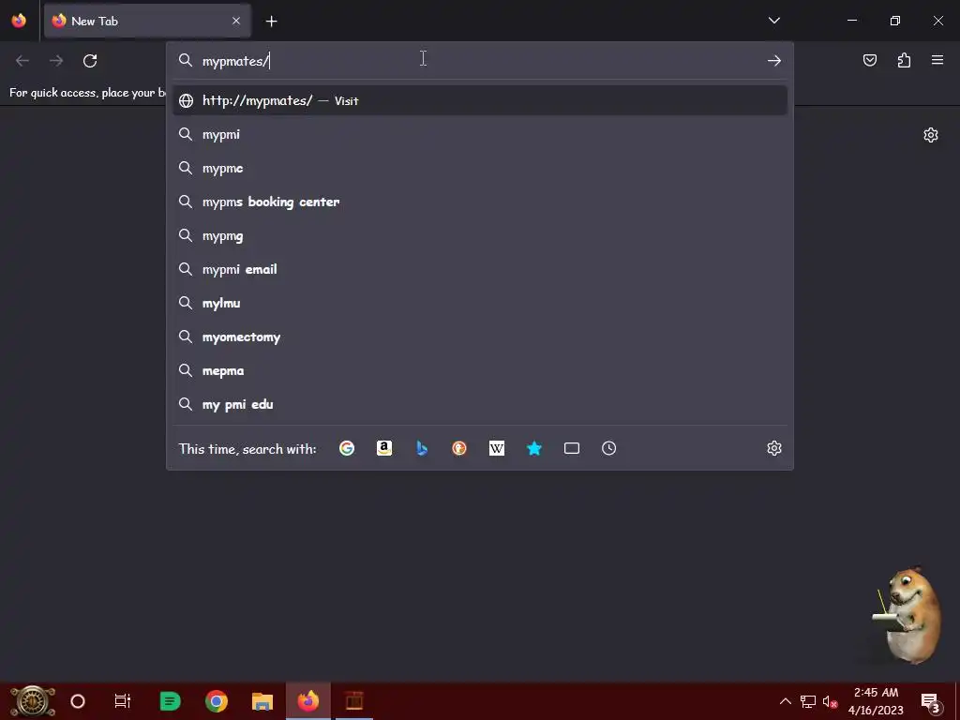
Task: Search this time with DuckDuckGo
Action: click(x=459, y=448)
